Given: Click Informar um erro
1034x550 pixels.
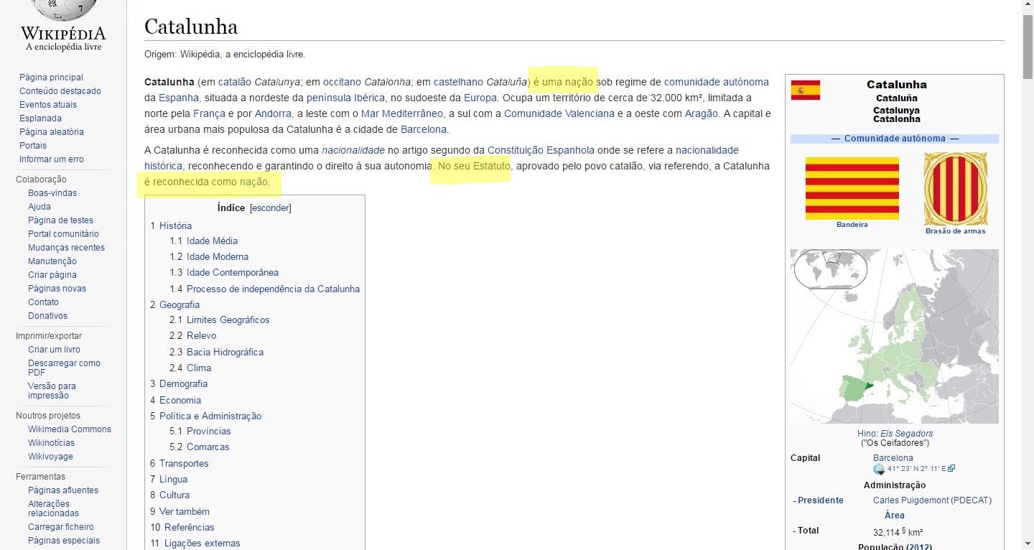Looking at the screenshot, I should tap(52, 159).
